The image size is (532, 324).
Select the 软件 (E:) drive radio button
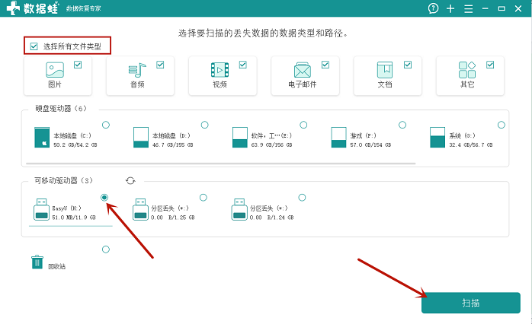[303, 125]
